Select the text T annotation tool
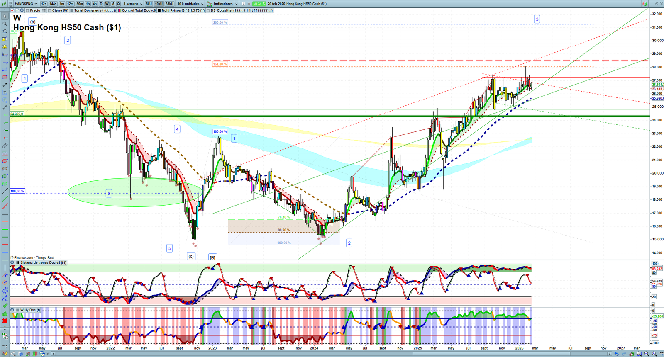 pos(5,92)
